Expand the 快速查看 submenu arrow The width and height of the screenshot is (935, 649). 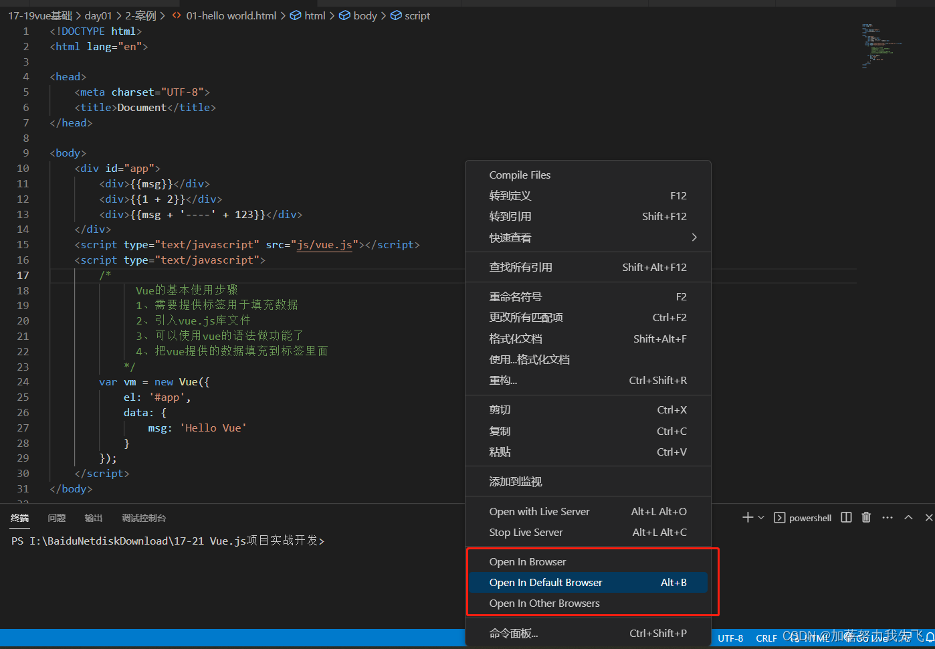pyautogui.click(x=694, y=238)
